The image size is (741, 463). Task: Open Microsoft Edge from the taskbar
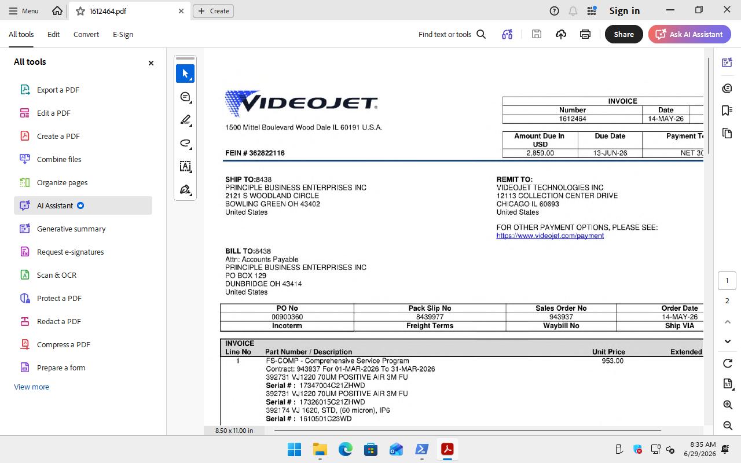pyautogui.click(x=346, y=449)
